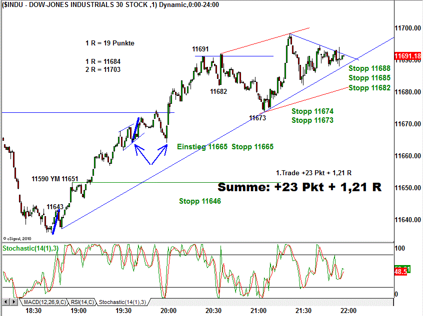Viewport: 423px width, 316px height.
Task: Select the 'Summe: +23 Pkt + 1,21 R' text
Action: coord(300,187)
